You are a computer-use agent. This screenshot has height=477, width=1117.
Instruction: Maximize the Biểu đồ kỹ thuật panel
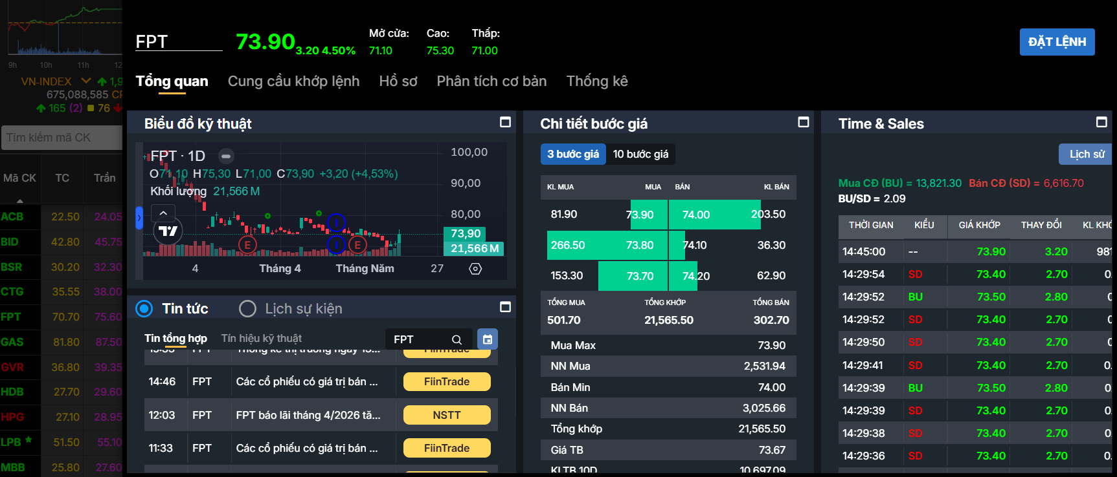coord(505,122)
